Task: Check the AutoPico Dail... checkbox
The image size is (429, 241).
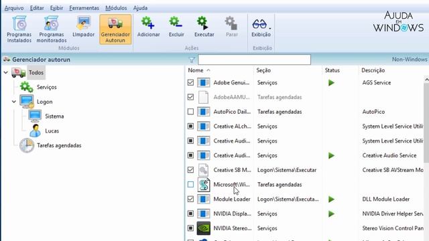Action: click(190, 112)
